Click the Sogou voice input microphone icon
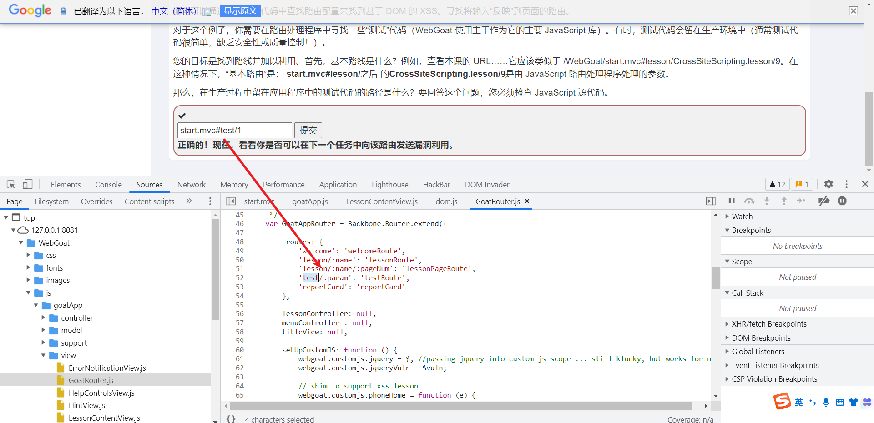Screen dimensions: 874x423 pos(826,402)
